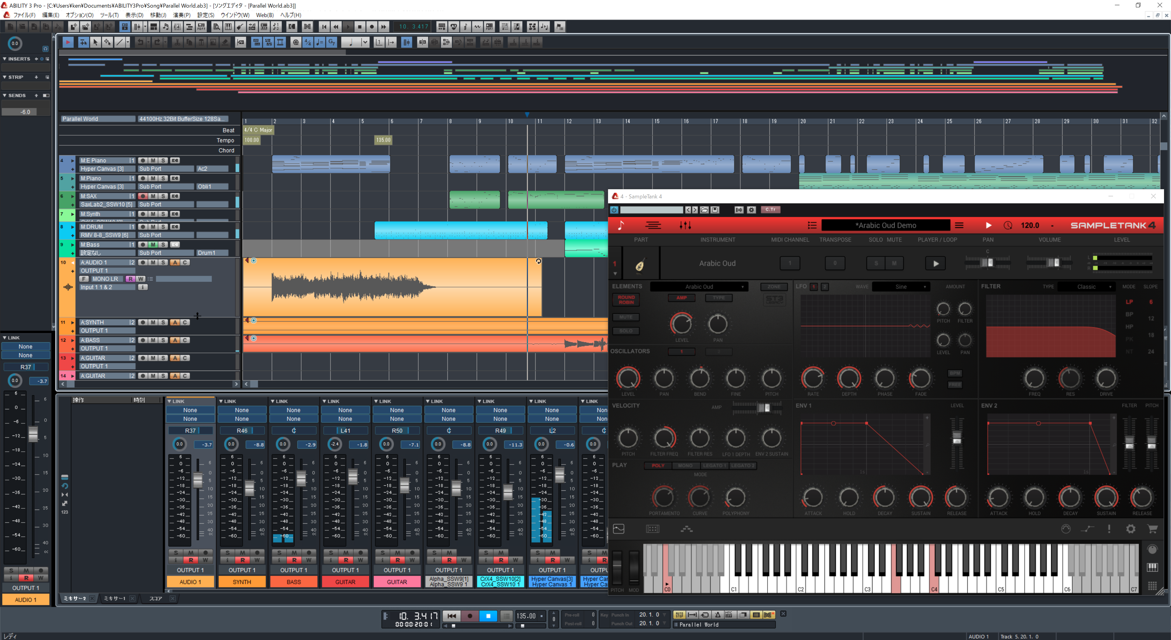
Task: Open the SampleTank mixer sliders icon
Action: 685,225
